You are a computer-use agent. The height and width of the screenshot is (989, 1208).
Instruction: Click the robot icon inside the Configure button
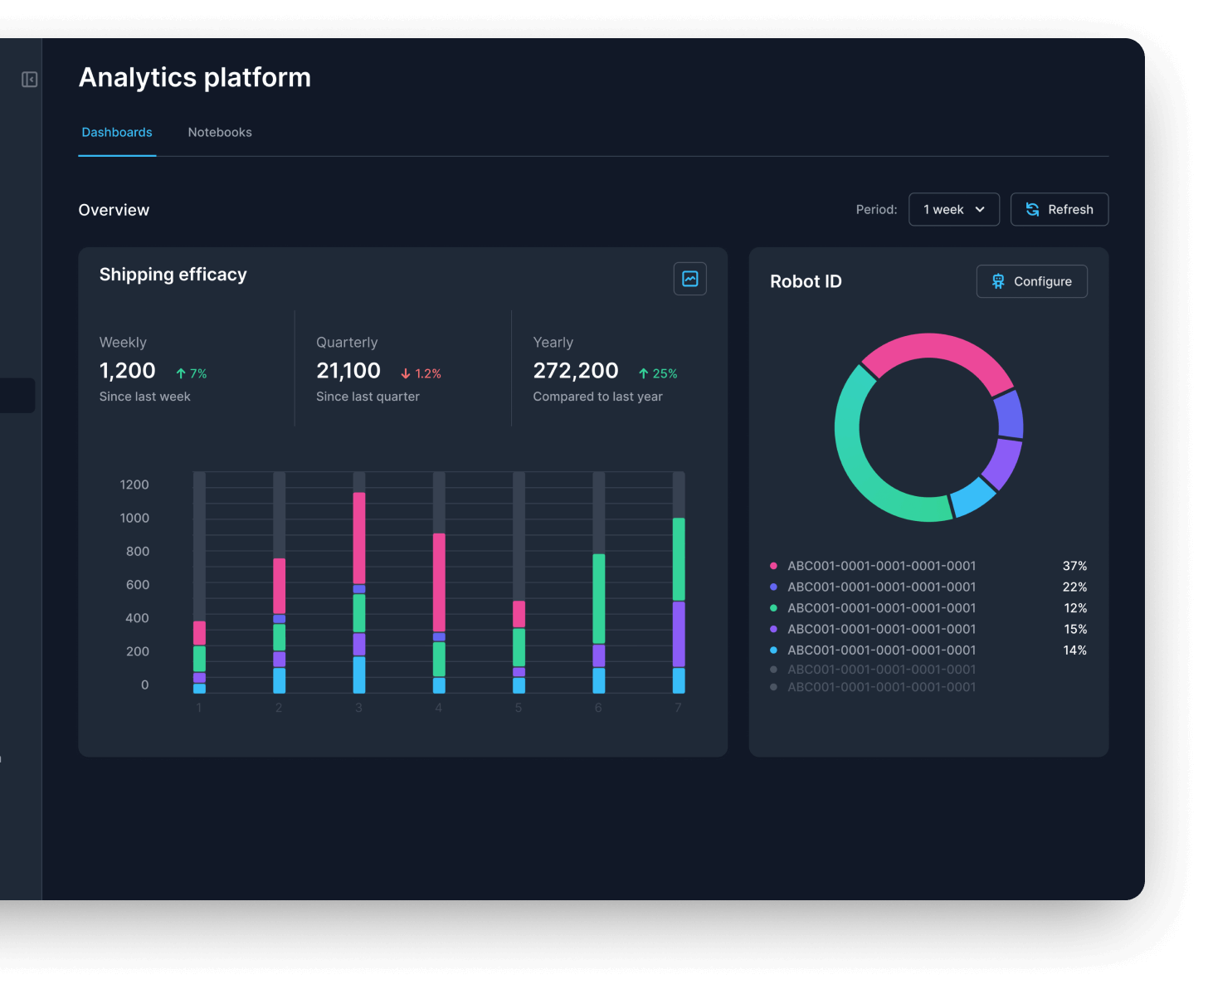pyautogui.click(x=999, y=281)
